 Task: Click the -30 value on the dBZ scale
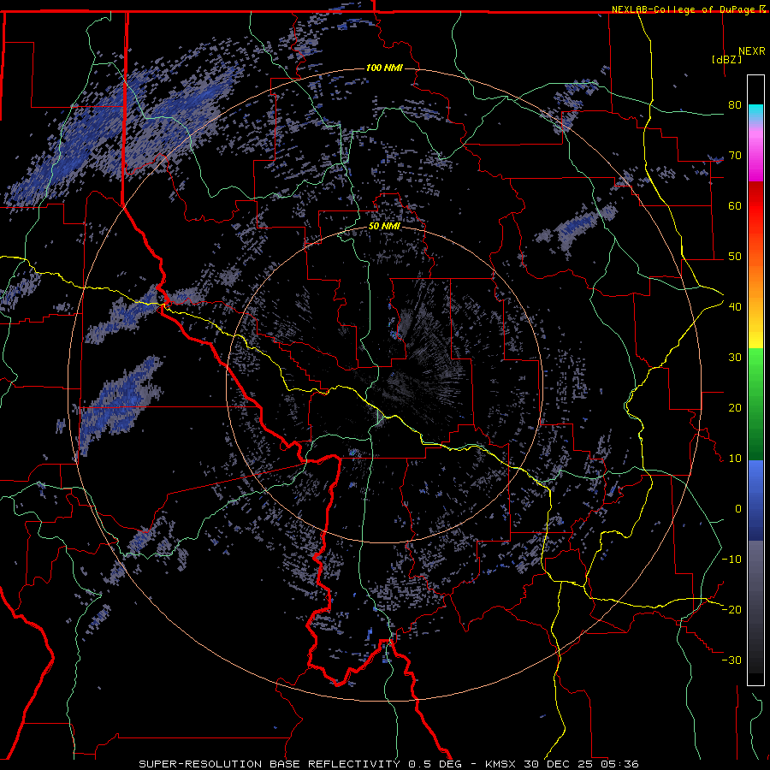click(x=731, y=660)
